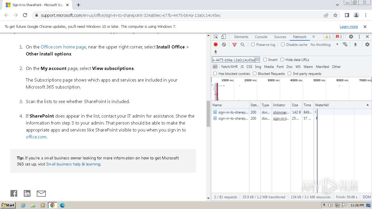372x209 pixels.
Task: Import a HAR file using the upload icon
Action: point(355,44)
